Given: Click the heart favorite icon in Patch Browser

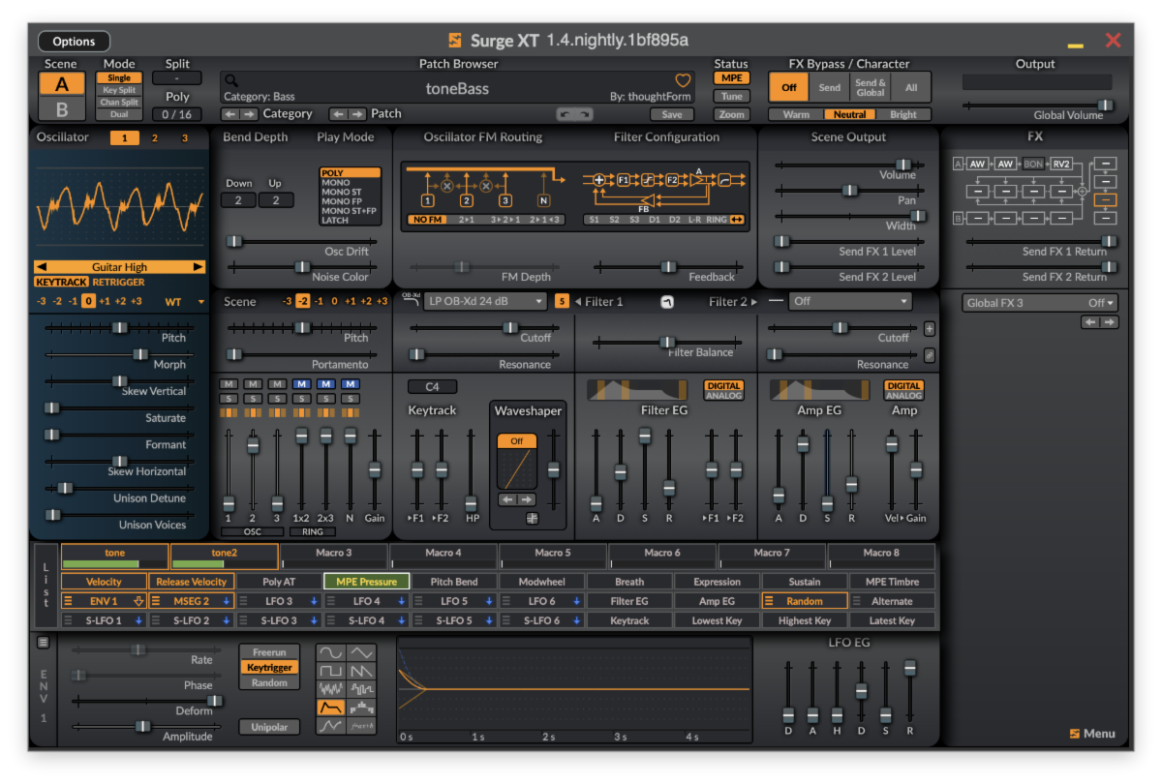Looking at the screenshot, I should click(683, 80).
